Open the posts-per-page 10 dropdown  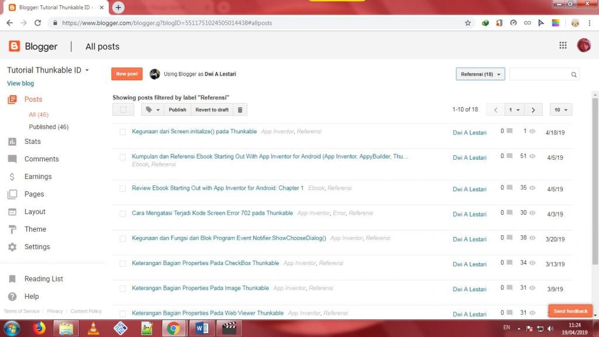(561, 109)
